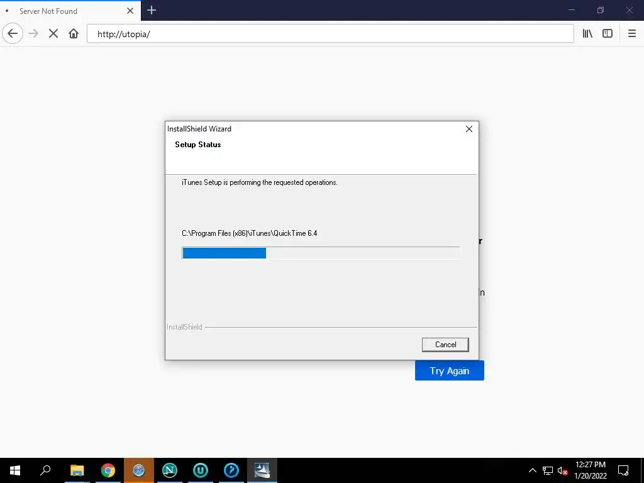Open the Windows notification center
Screen dimensions: 644x483
[623, 470]
